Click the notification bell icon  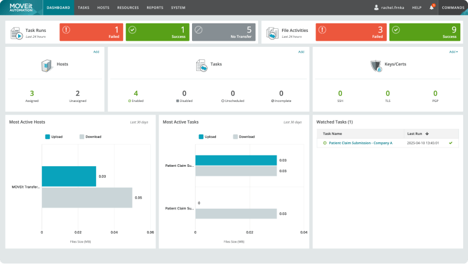click(x=431, y=8)
